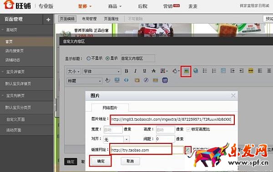Select 活动页面 in the sidebar

14,130
